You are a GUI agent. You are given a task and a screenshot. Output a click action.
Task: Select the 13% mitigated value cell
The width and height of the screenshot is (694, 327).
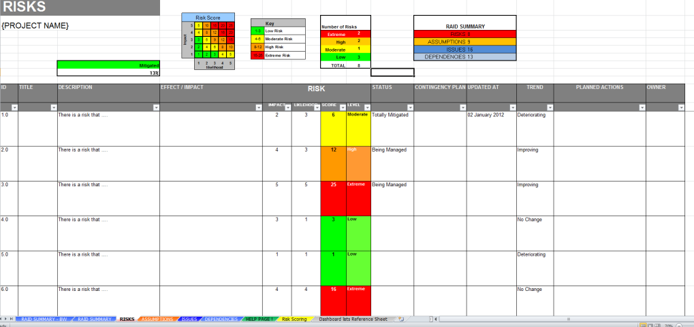[x=108, y=73]
